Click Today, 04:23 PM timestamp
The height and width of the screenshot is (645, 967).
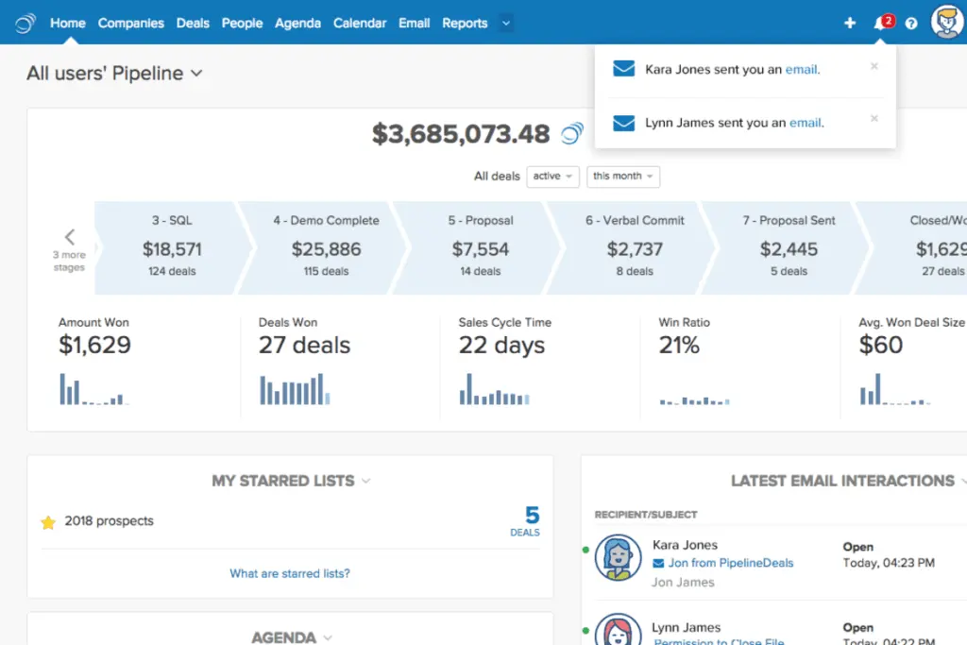coord(889,563)
